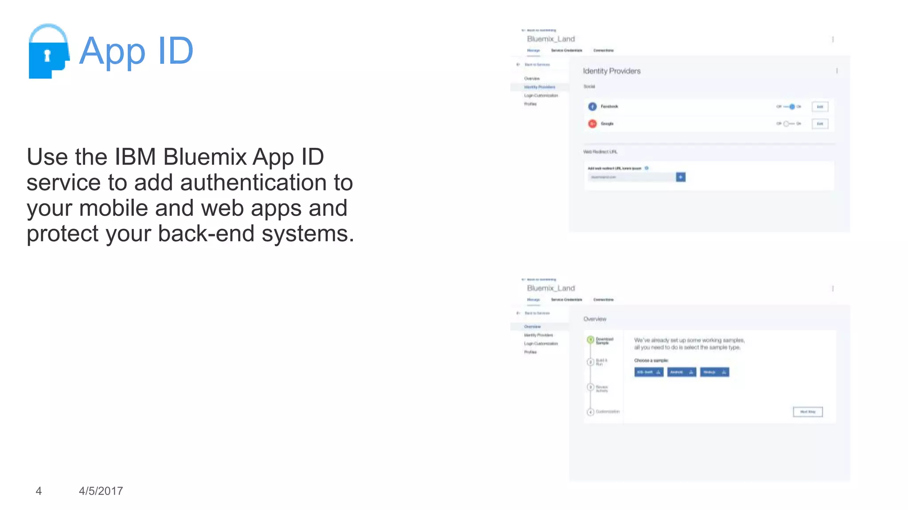Click the Bluemix_Land title in bottom screenshot
908x510 pixels.
tap(551, 288)
